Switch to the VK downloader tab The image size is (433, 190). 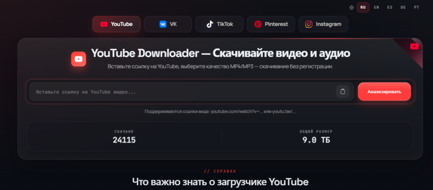coord(168,24)
